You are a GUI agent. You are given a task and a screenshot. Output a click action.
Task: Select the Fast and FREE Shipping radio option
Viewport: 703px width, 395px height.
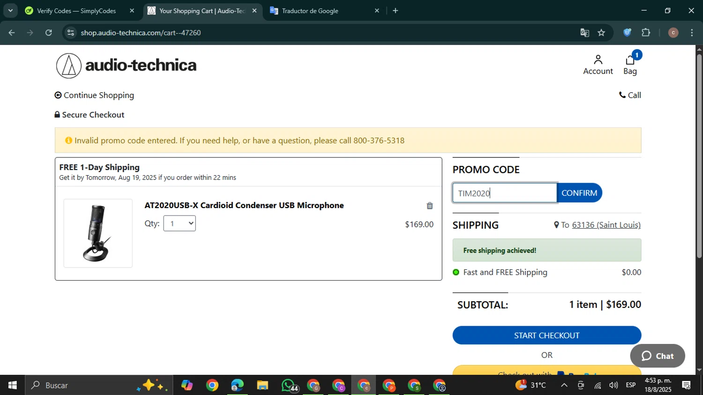(x=456, y=272)
